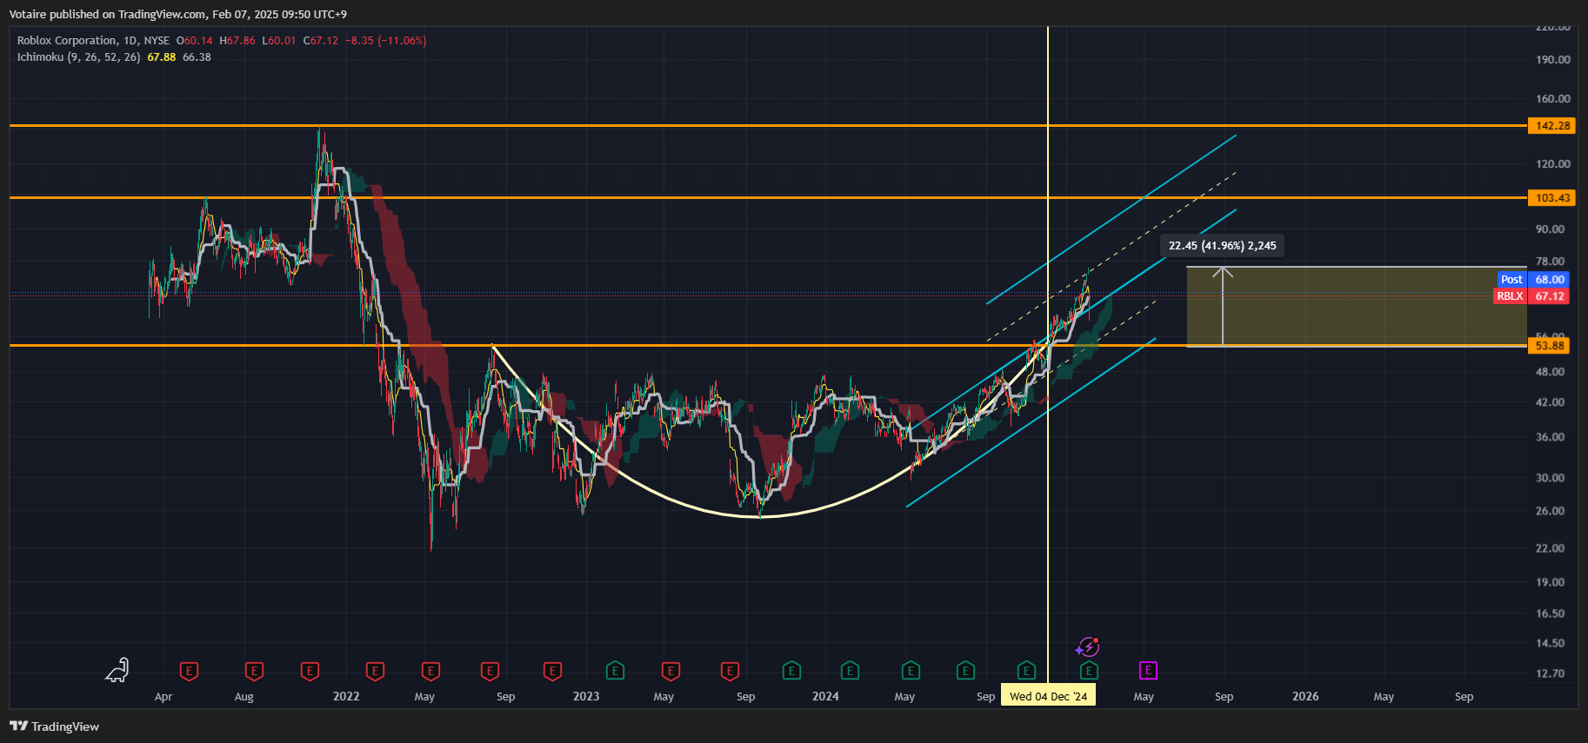Click the Roblox Corporation, 1D, NYSE title
The width and height of the screenshot is (1588, 743).
pyautogui.click(x=93, y=41)
